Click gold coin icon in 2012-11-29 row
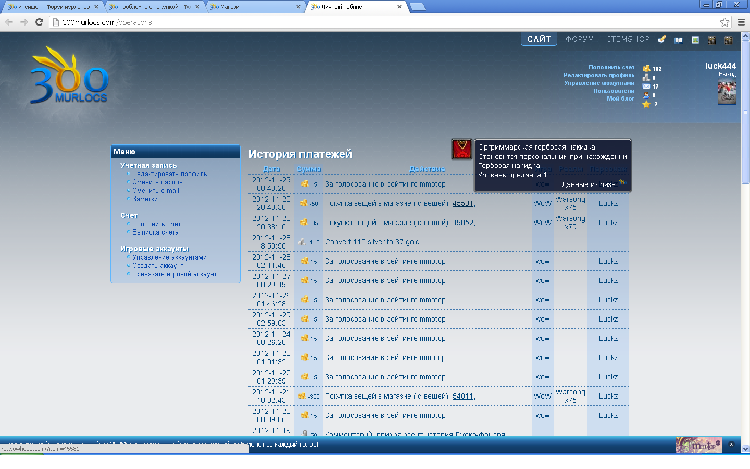Image resolution: width=750 pixels, height=469 pixels. tap(305, 184)
